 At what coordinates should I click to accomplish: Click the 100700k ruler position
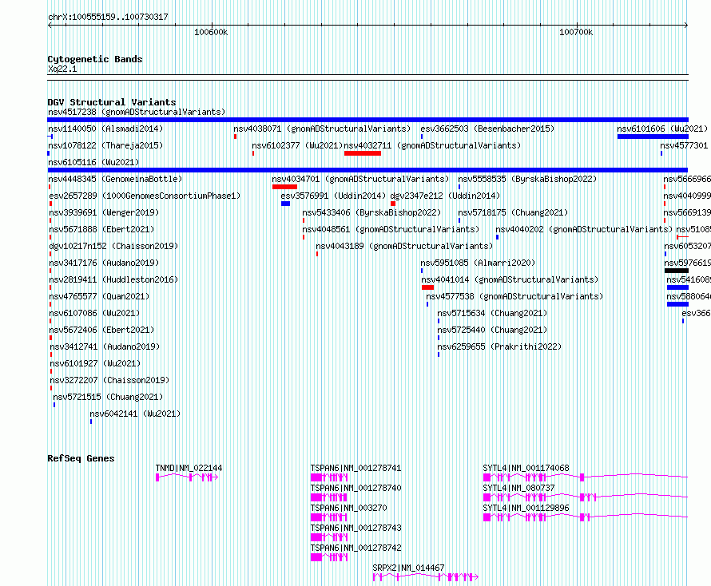click(x=576, y=32)
